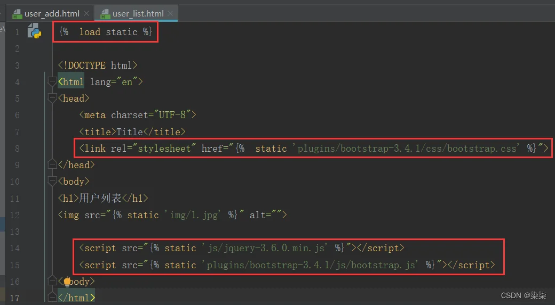
Task: Click the 'js/jquery-3.6.0.min.js' path
Action: point(265,248)
